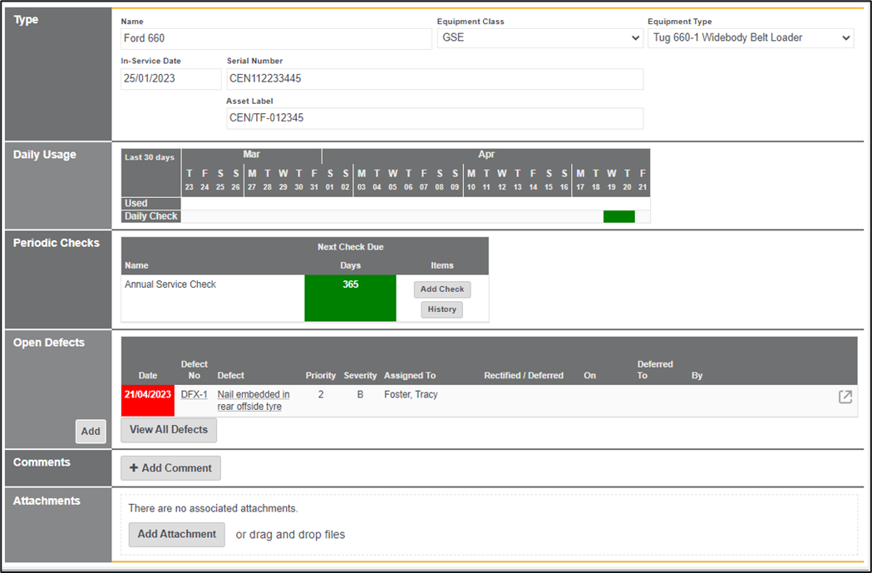The image size is (872, 573).
Task: Select the In-Service Date field
Action: 170,79
